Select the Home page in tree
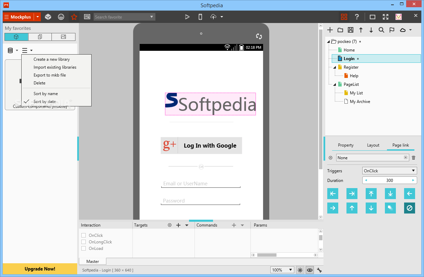 pos(349,50)
